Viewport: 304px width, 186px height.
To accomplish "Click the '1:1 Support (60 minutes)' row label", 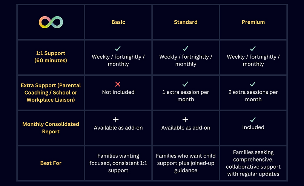I will pos(51,56).
